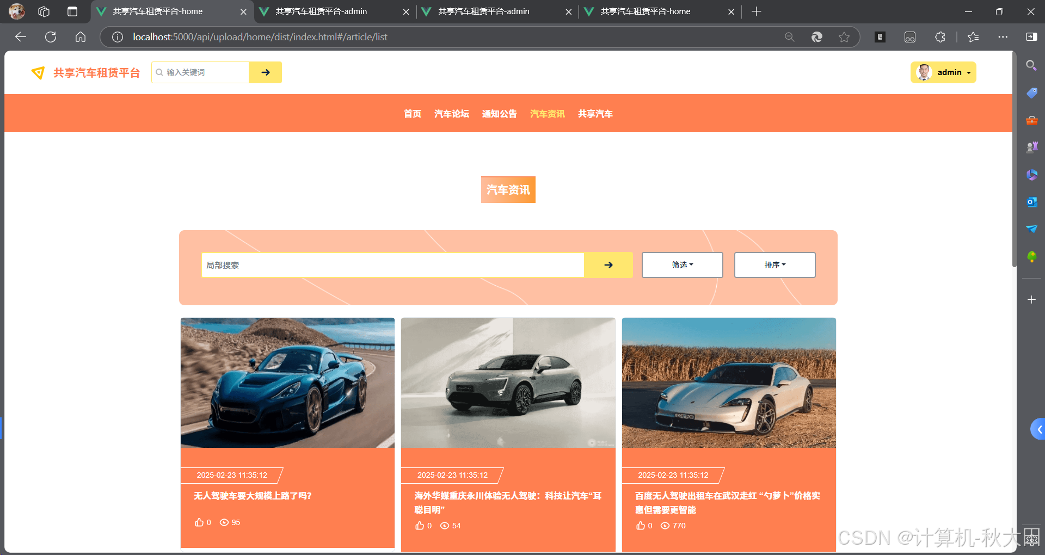Go to browser home page
The image size is (1045, 555).
point(81,37)
